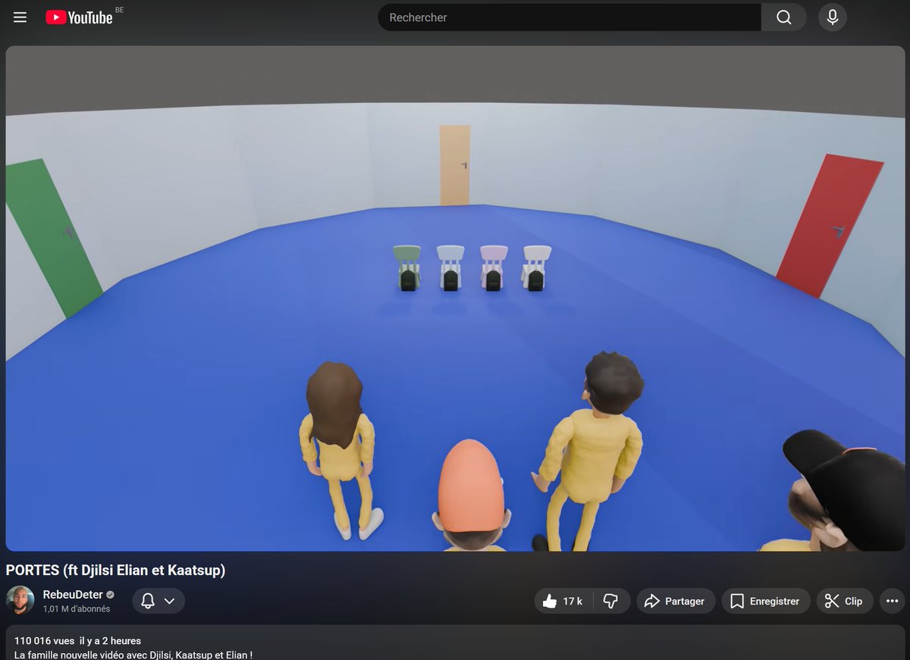Start voice search with the microphone icon

click(833, 17)
